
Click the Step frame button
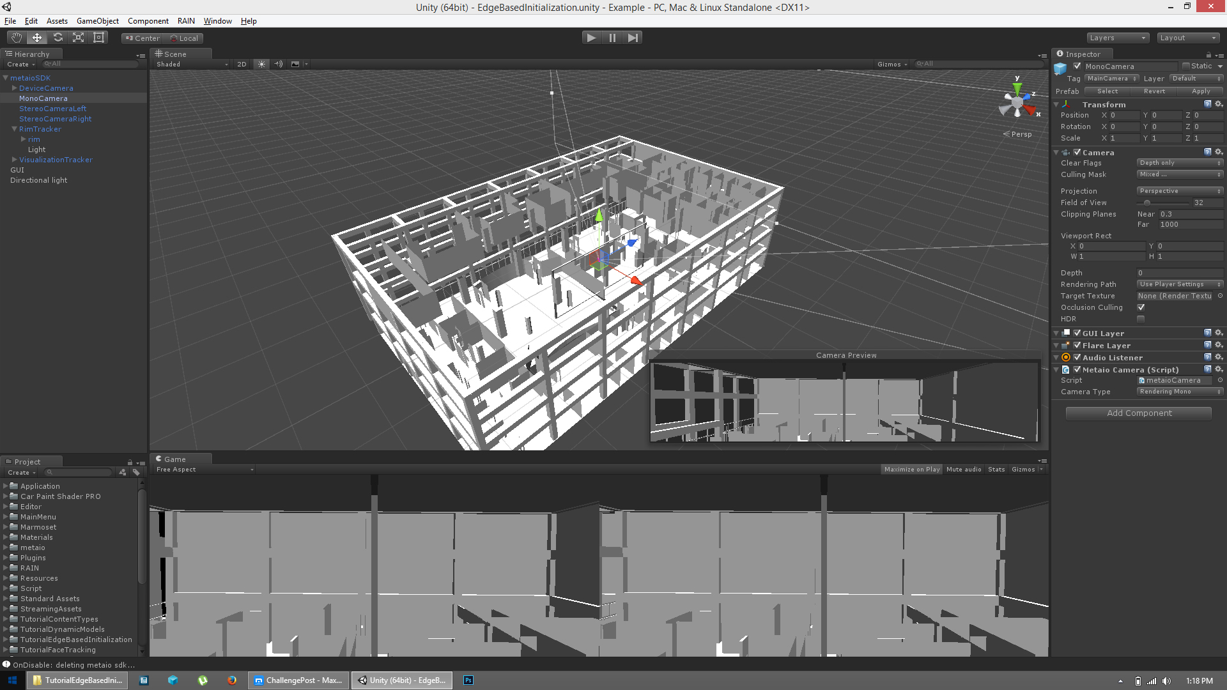(633, 38)
